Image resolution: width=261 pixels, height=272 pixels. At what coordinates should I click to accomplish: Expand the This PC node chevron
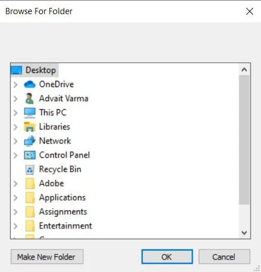(x=16, y=113)
